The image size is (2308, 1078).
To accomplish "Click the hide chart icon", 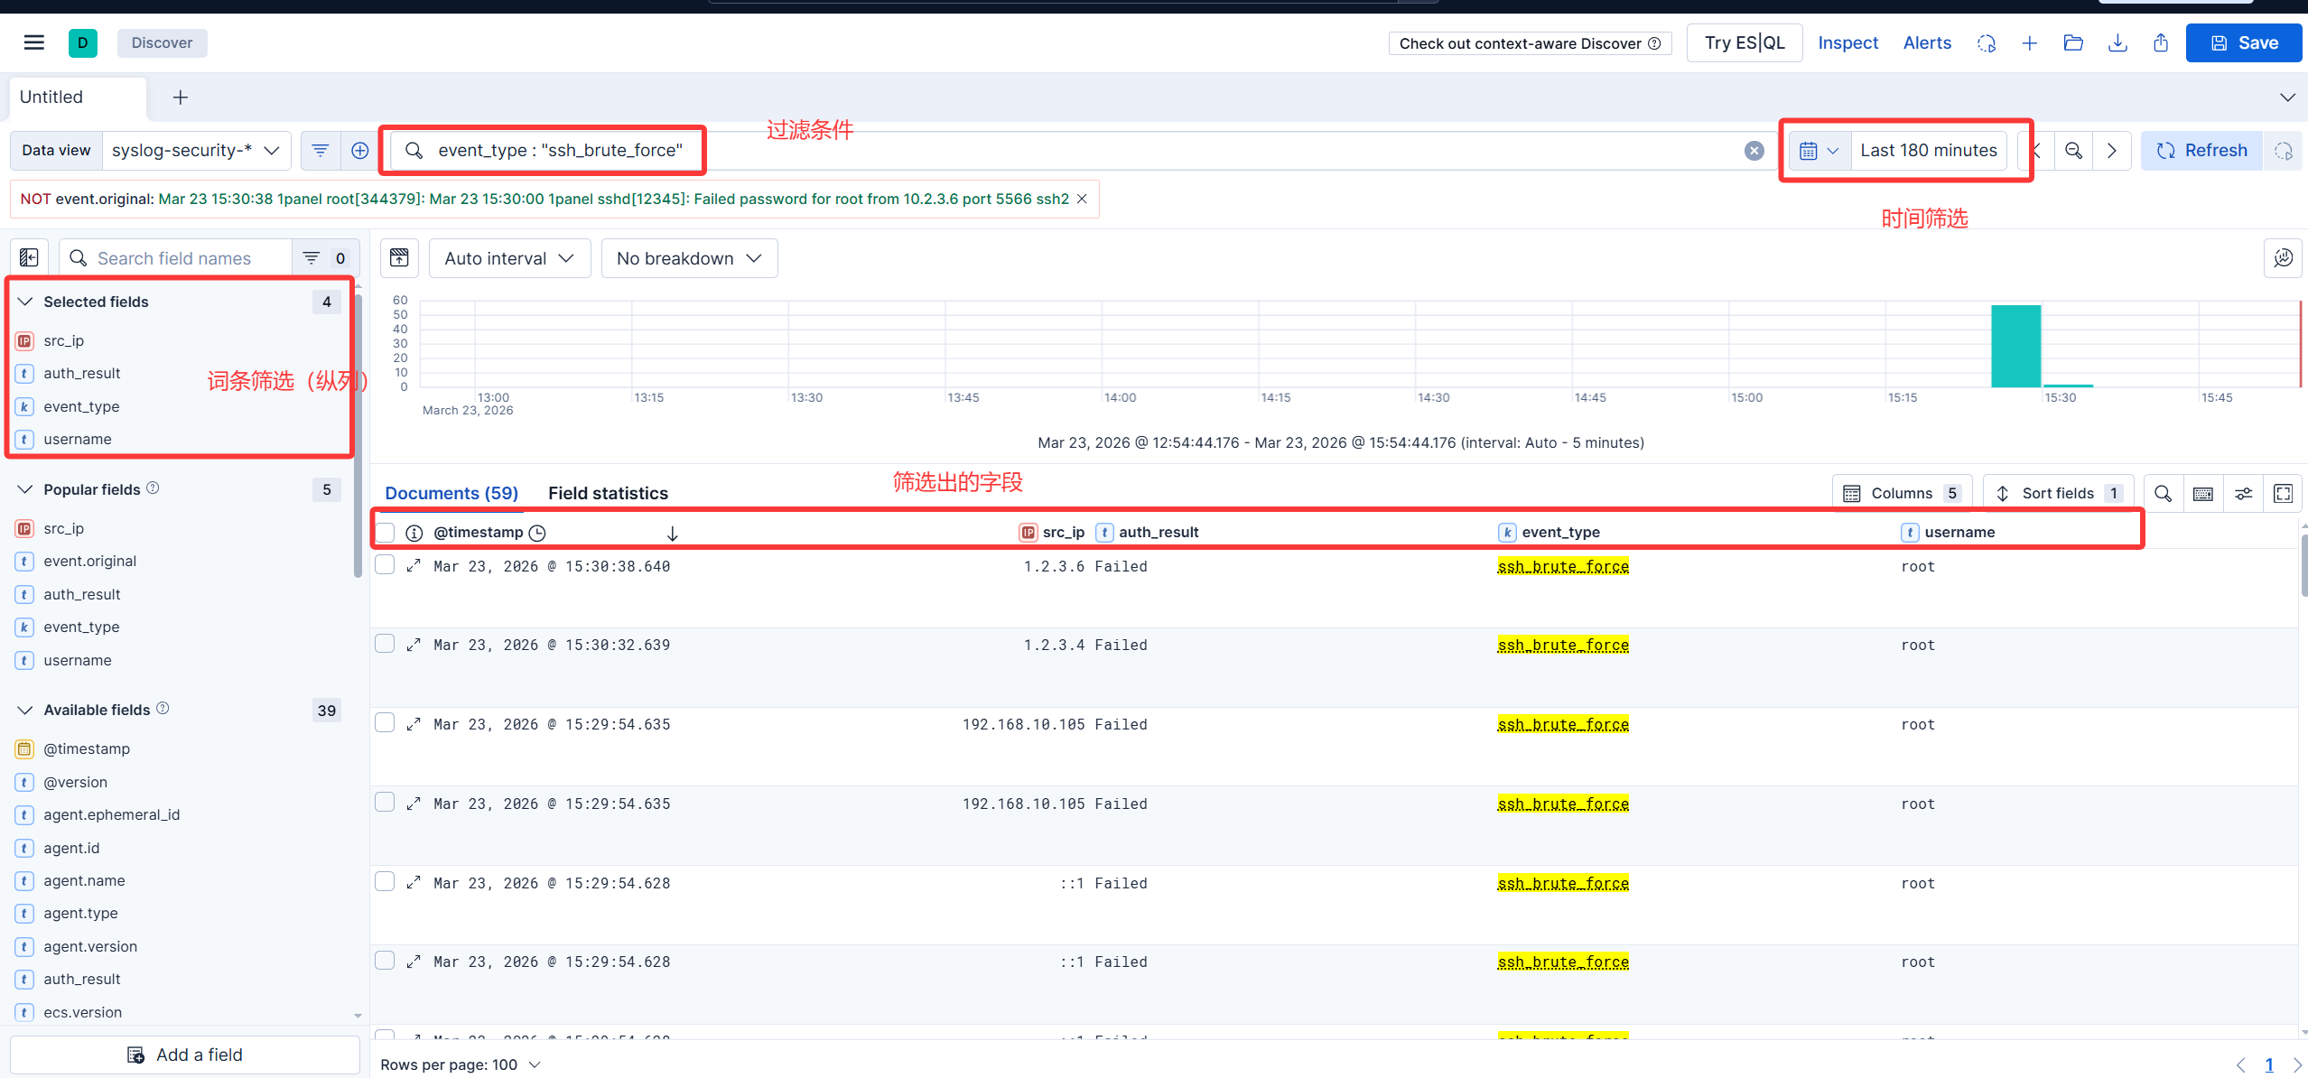I will (399, 258).
